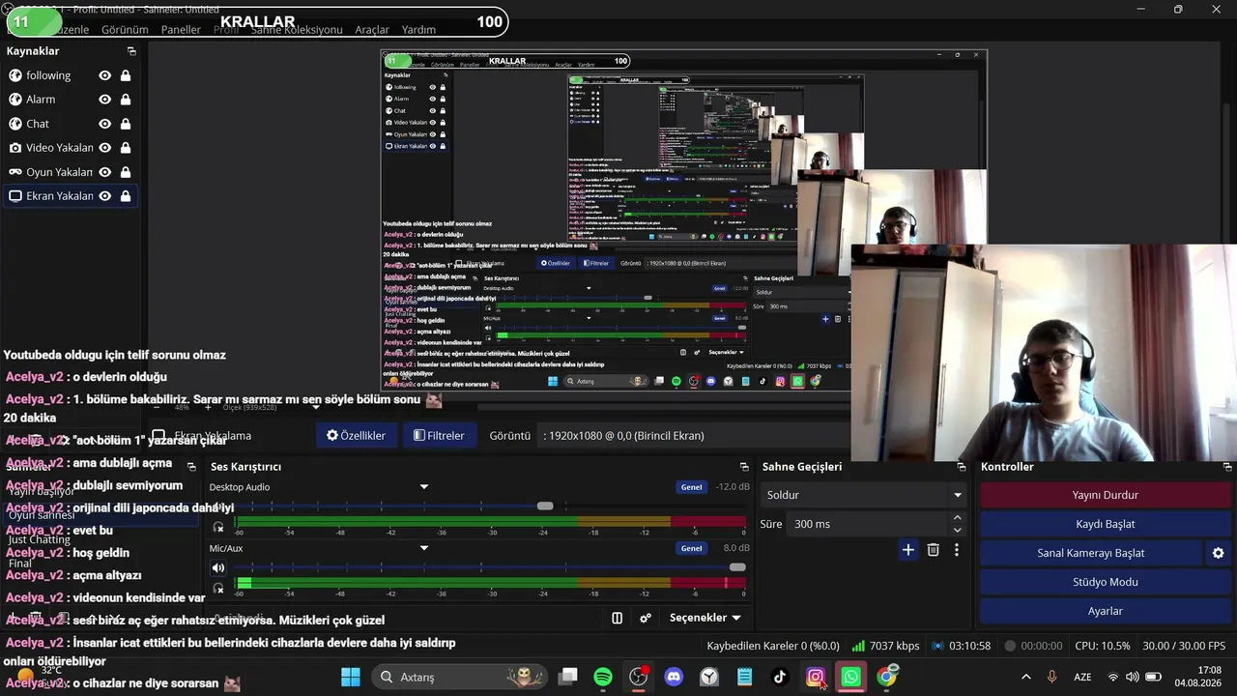Open Desktop Audio Genel category selector

point(692,487)
